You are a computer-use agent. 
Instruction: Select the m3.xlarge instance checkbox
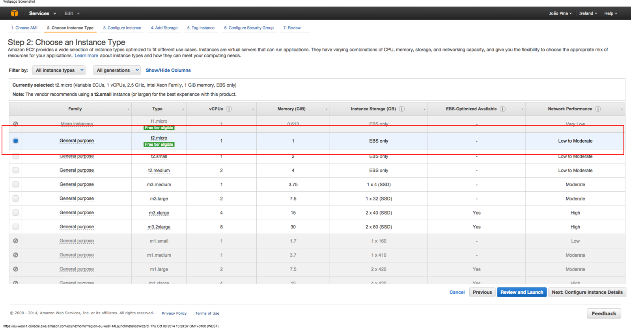(15, 213)
